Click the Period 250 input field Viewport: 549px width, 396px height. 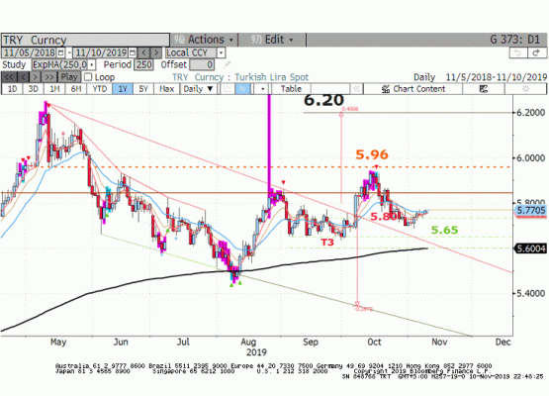tap(143, 64)
